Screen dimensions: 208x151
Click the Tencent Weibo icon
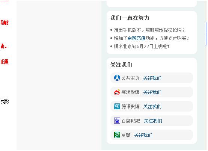(x=117, y=106)
